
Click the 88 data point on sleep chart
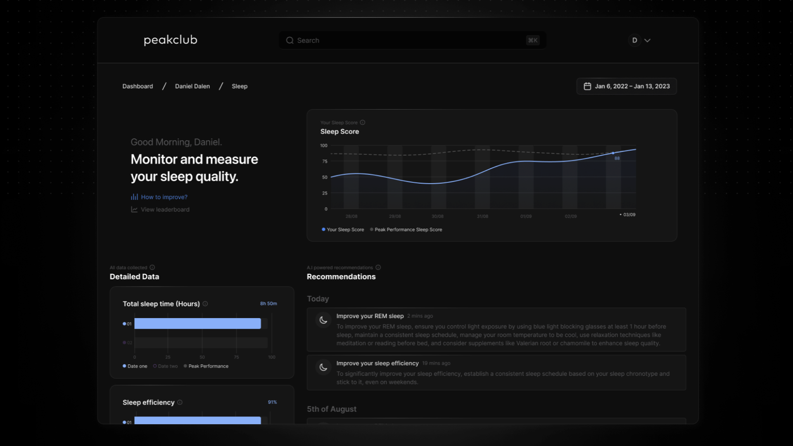613,153
